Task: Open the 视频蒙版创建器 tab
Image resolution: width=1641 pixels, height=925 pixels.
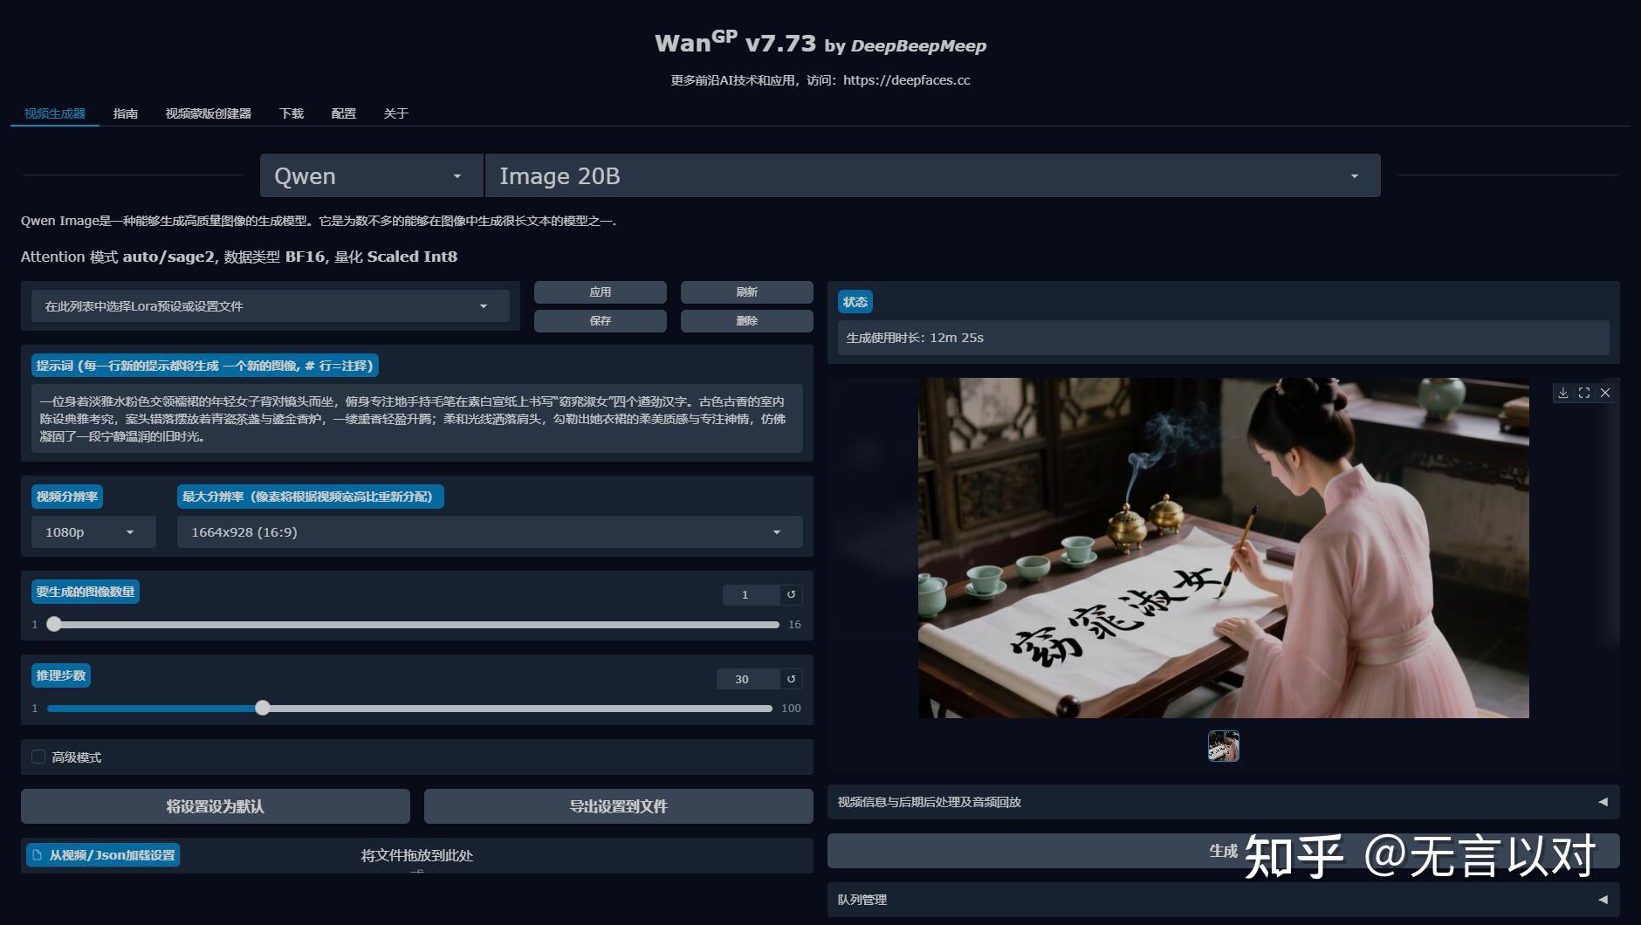Action: tap(209, 113)
